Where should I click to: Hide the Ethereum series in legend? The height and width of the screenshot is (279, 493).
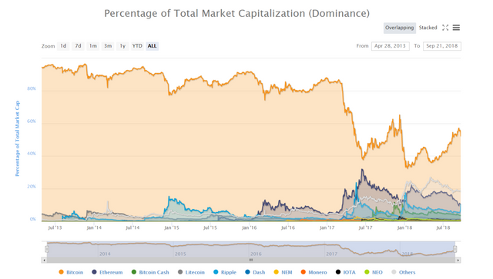(x=94, y=272)
